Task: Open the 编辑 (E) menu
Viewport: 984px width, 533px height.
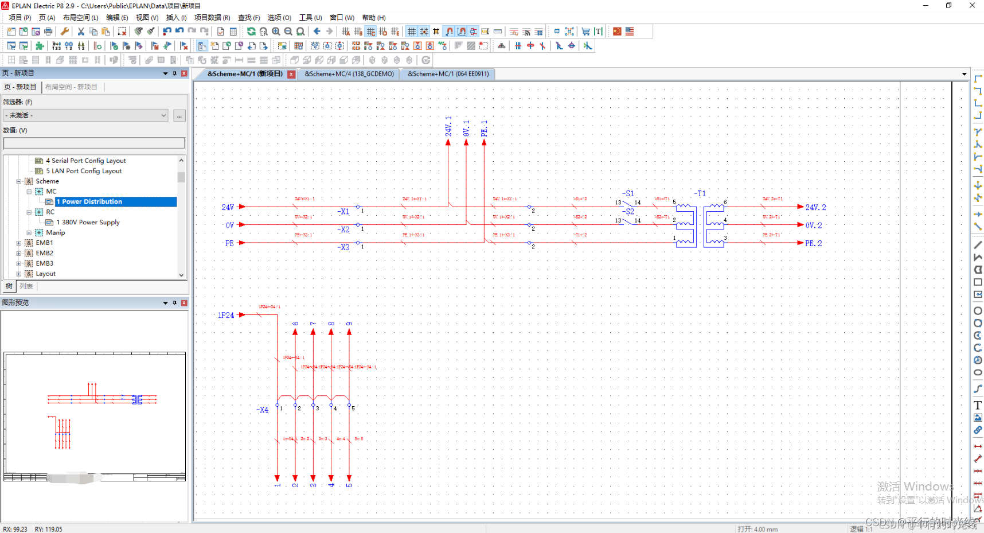Action: [x=117, y=18]
